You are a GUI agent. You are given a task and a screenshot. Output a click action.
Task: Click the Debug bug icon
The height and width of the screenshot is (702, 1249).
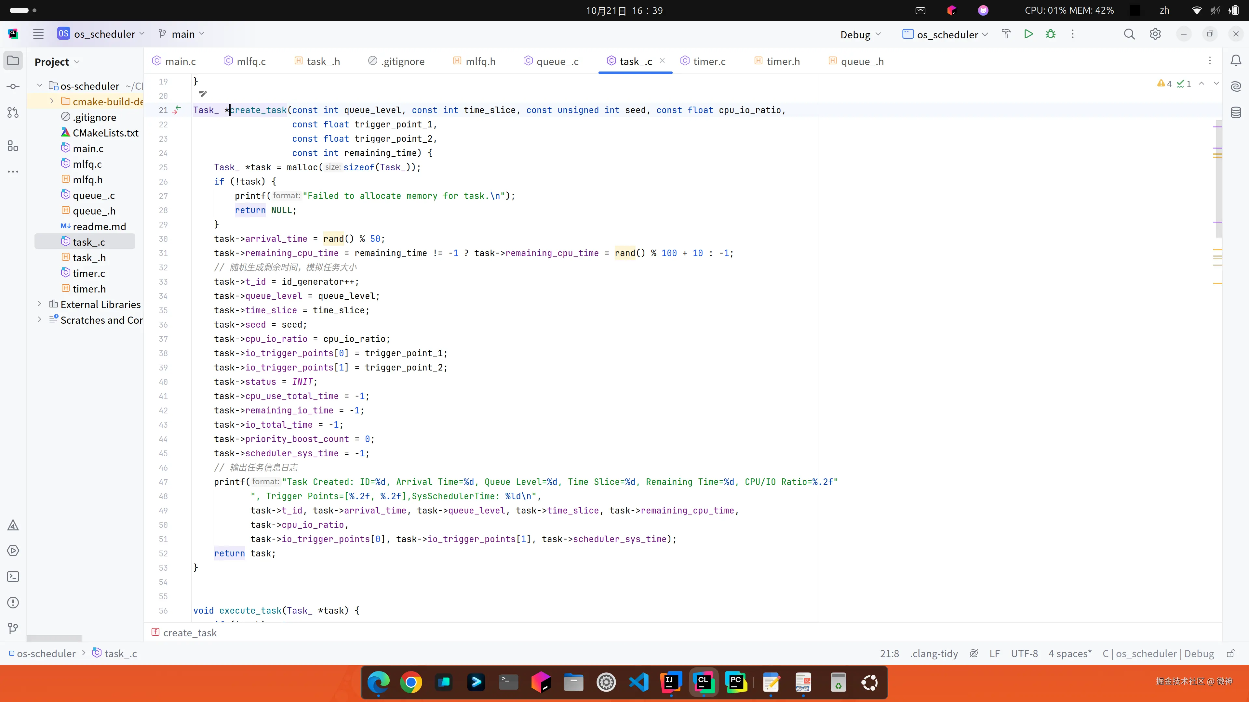pyautogui.click(x=1050, y=34)
